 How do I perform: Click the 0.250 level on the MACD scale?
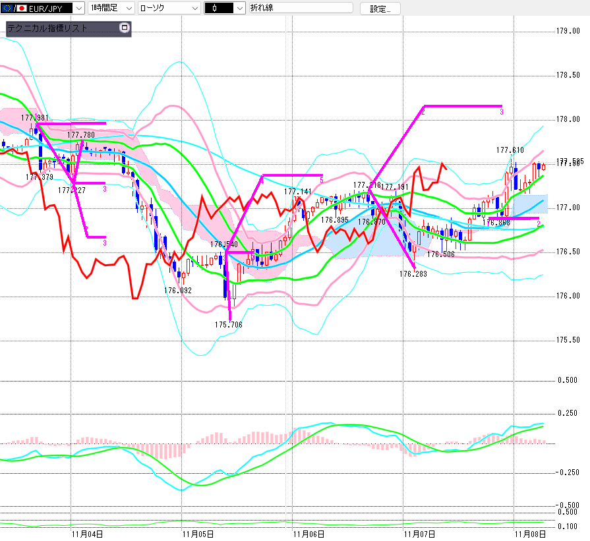pos(567,413)
